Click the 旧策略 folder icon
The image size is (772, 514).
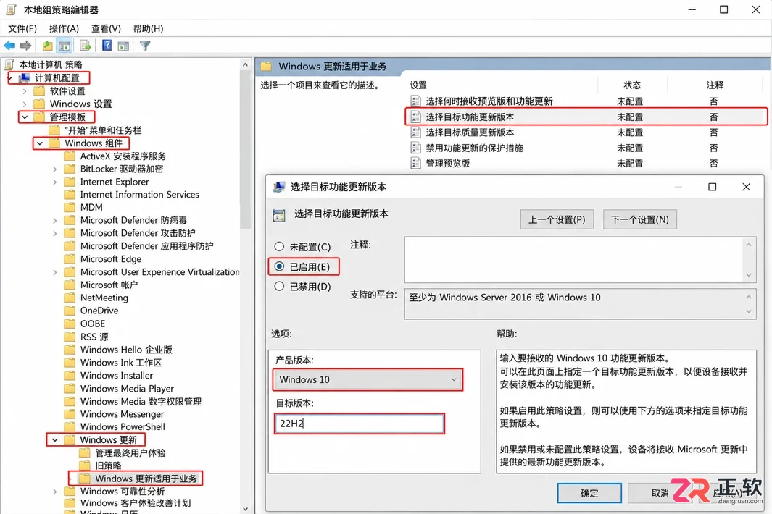(x=85, y=465)
